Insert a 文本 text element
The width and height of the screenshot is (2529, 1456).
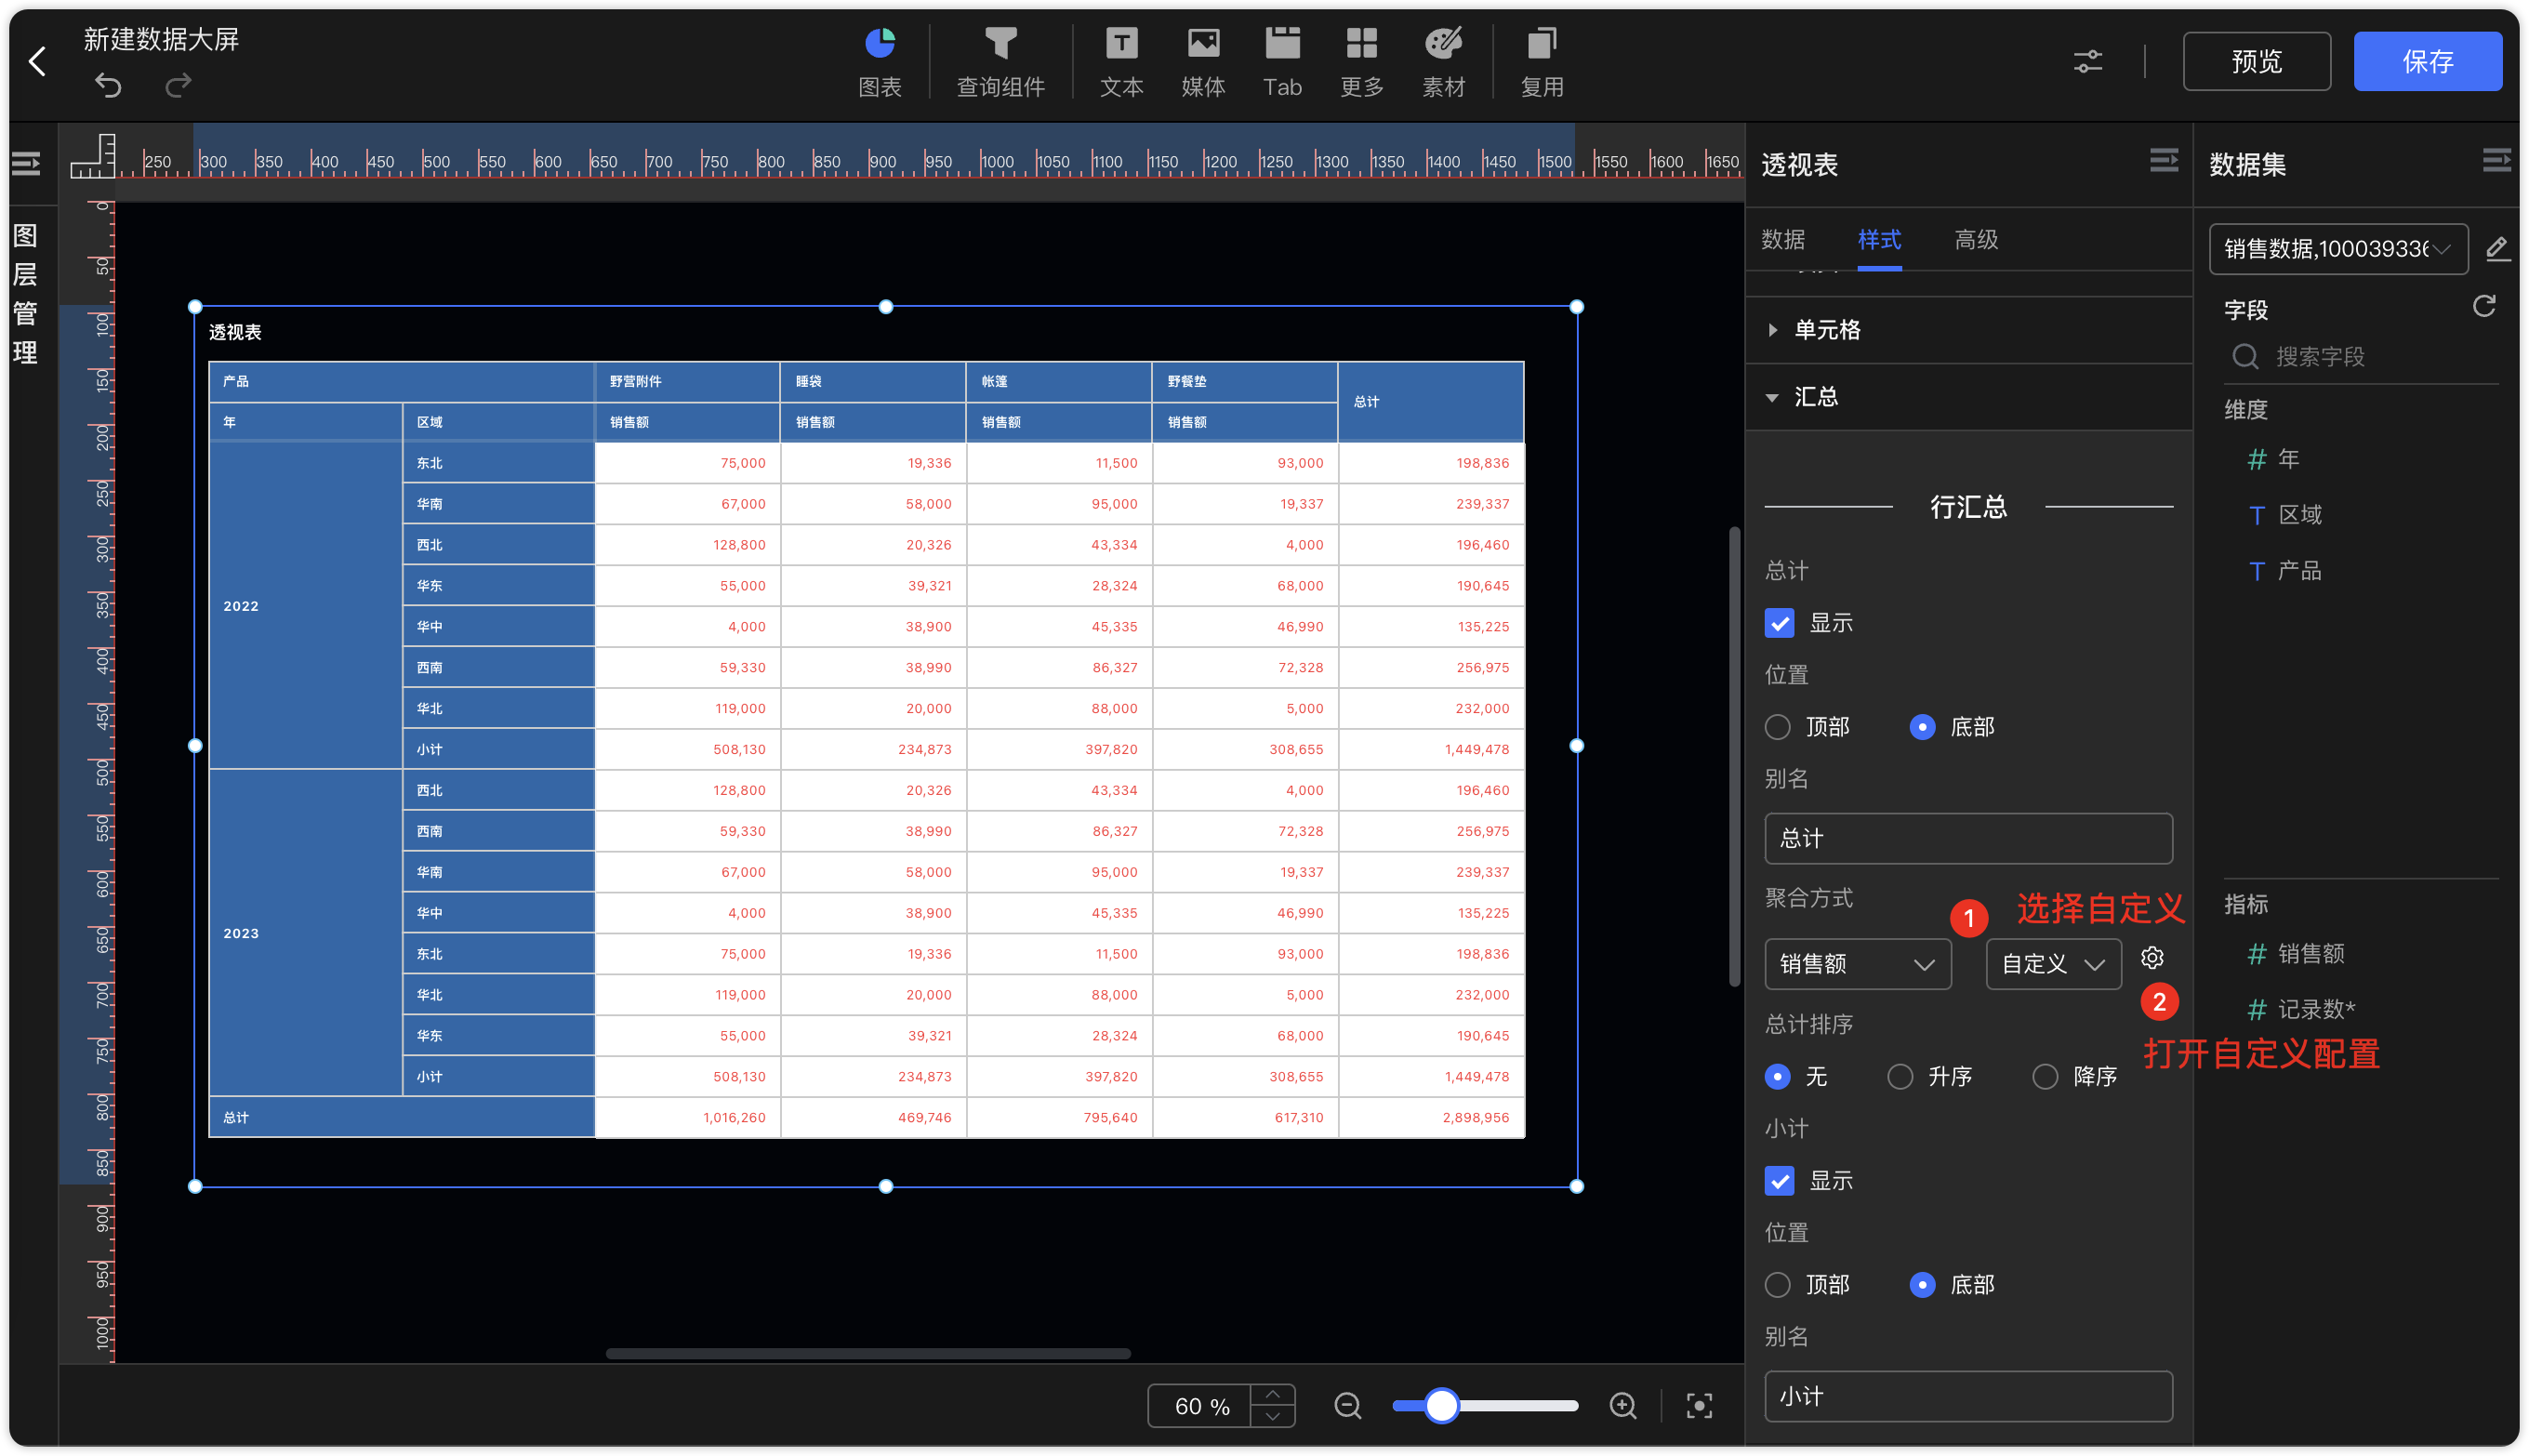(1121, 62)
